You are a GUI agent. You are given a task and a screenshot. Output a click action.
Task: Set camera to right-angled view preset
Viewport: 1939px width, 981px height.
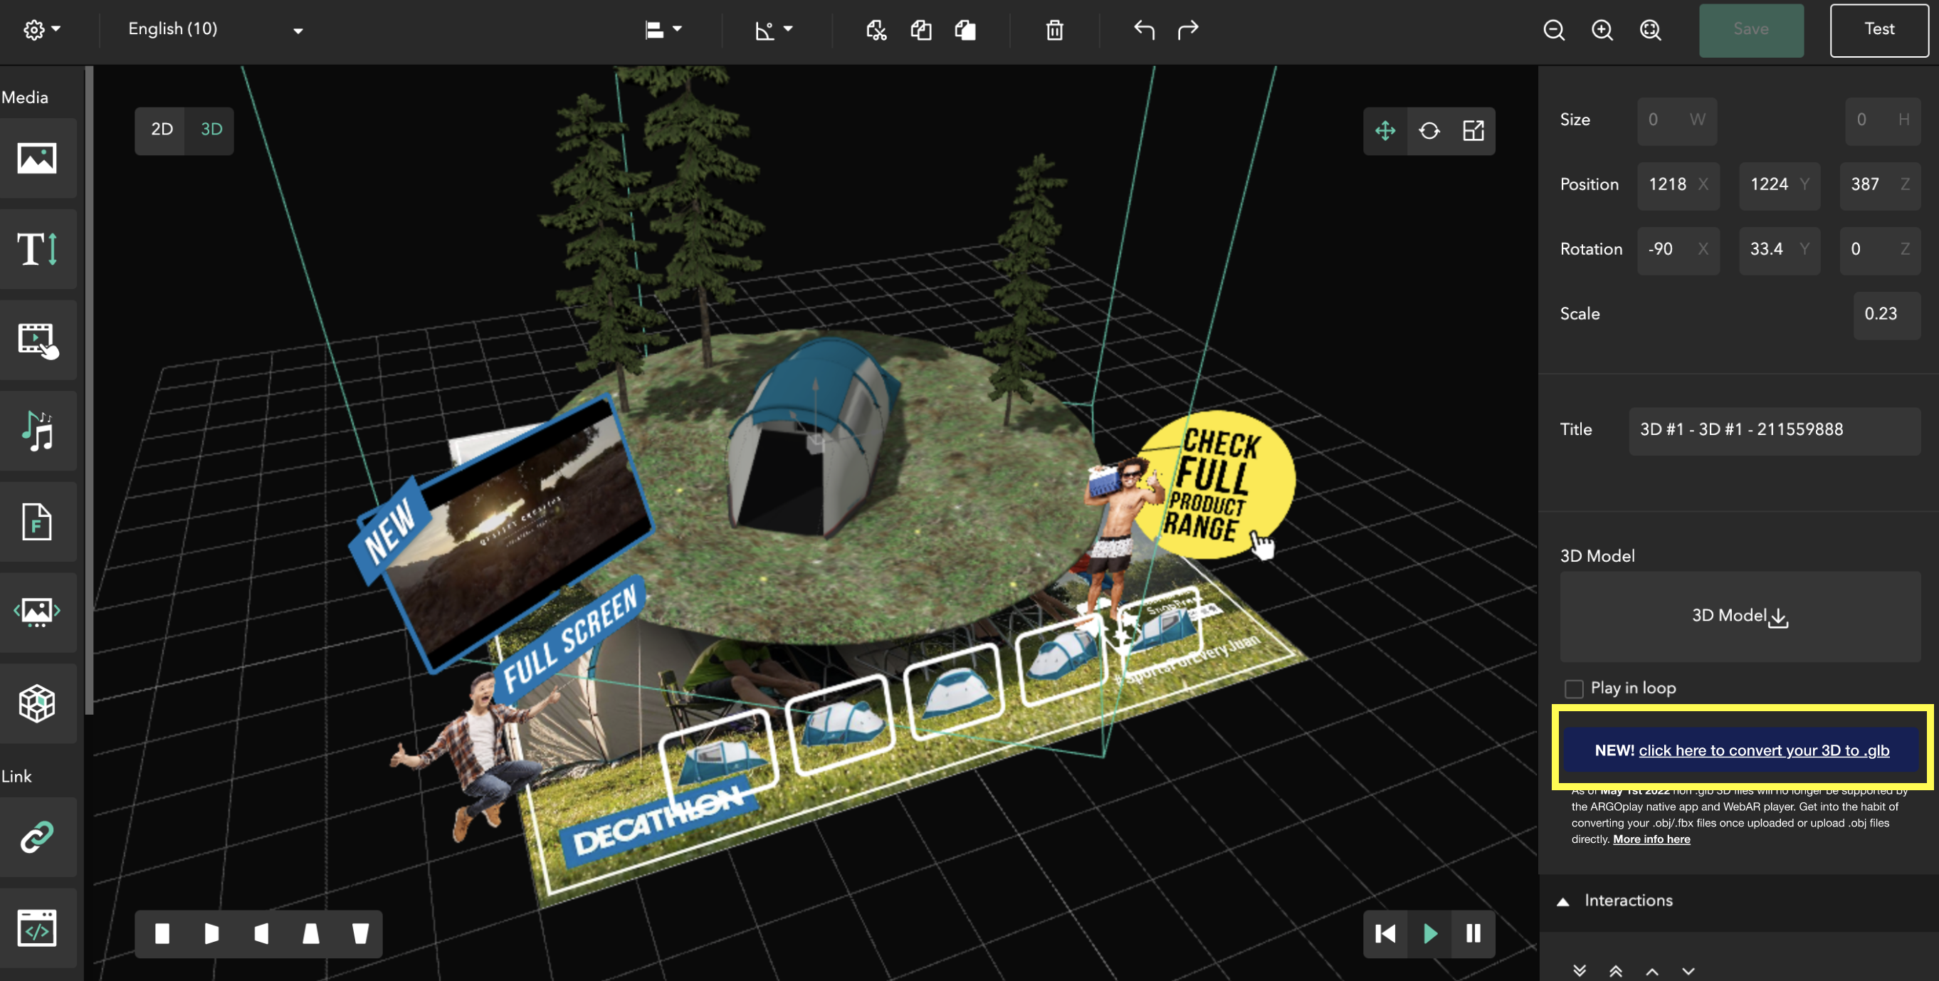[x=211, y=933]
